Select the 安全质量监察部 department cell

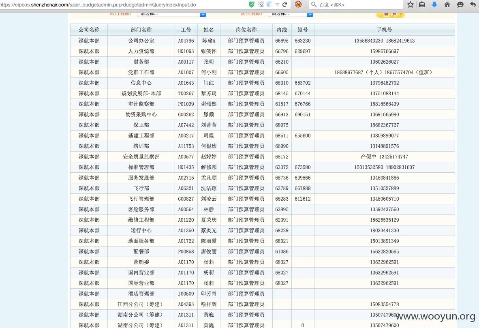coord(141,157)
